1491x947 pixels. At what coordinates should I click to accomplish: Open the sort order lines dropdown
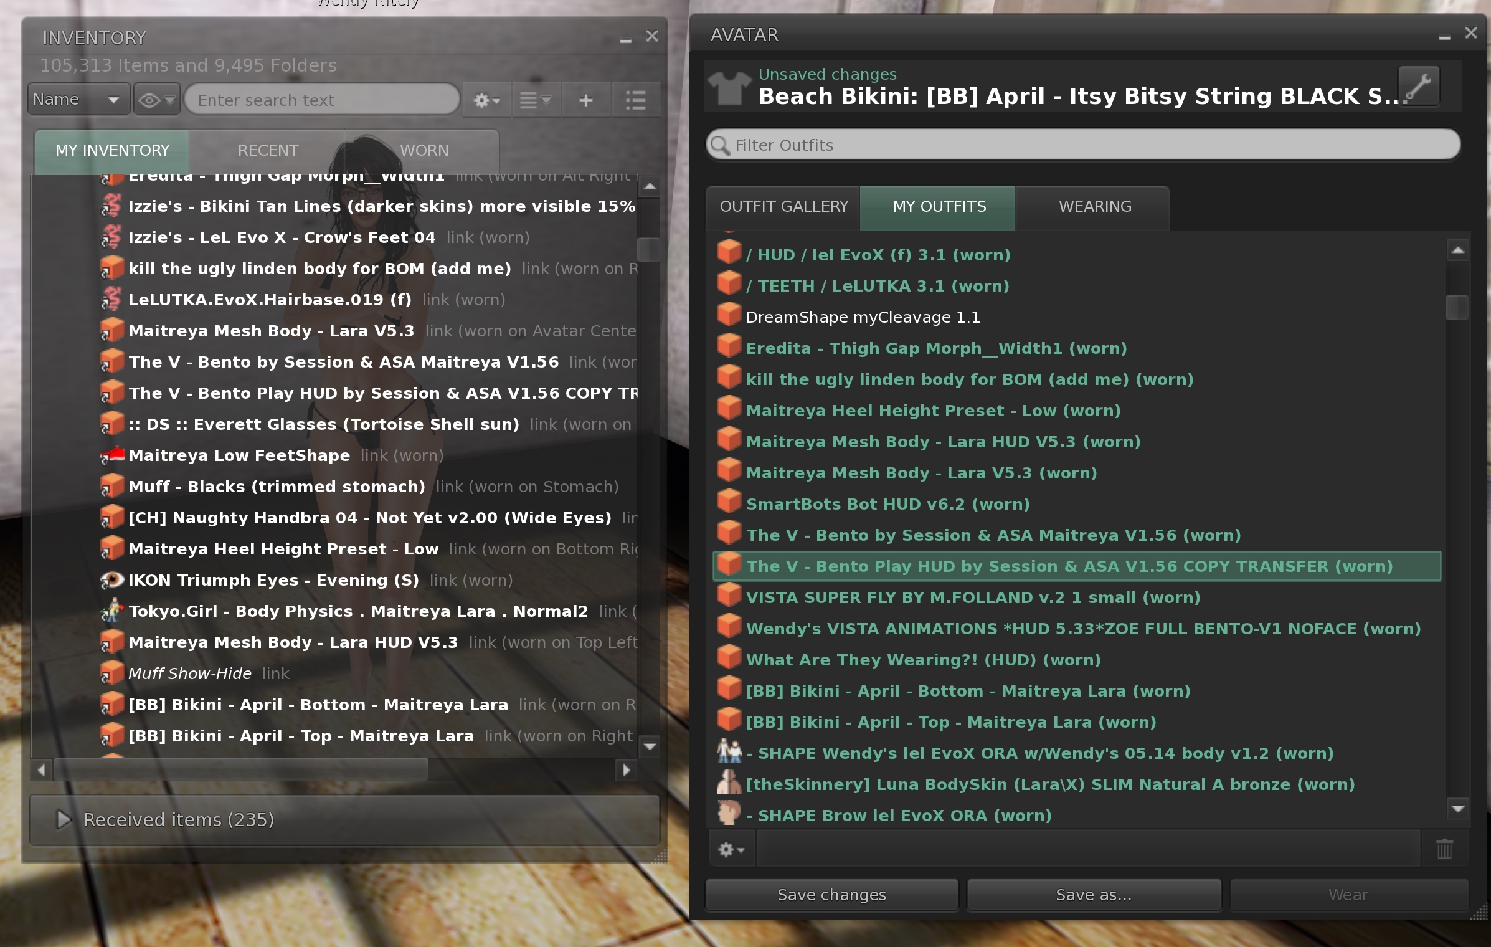point(536,100)
